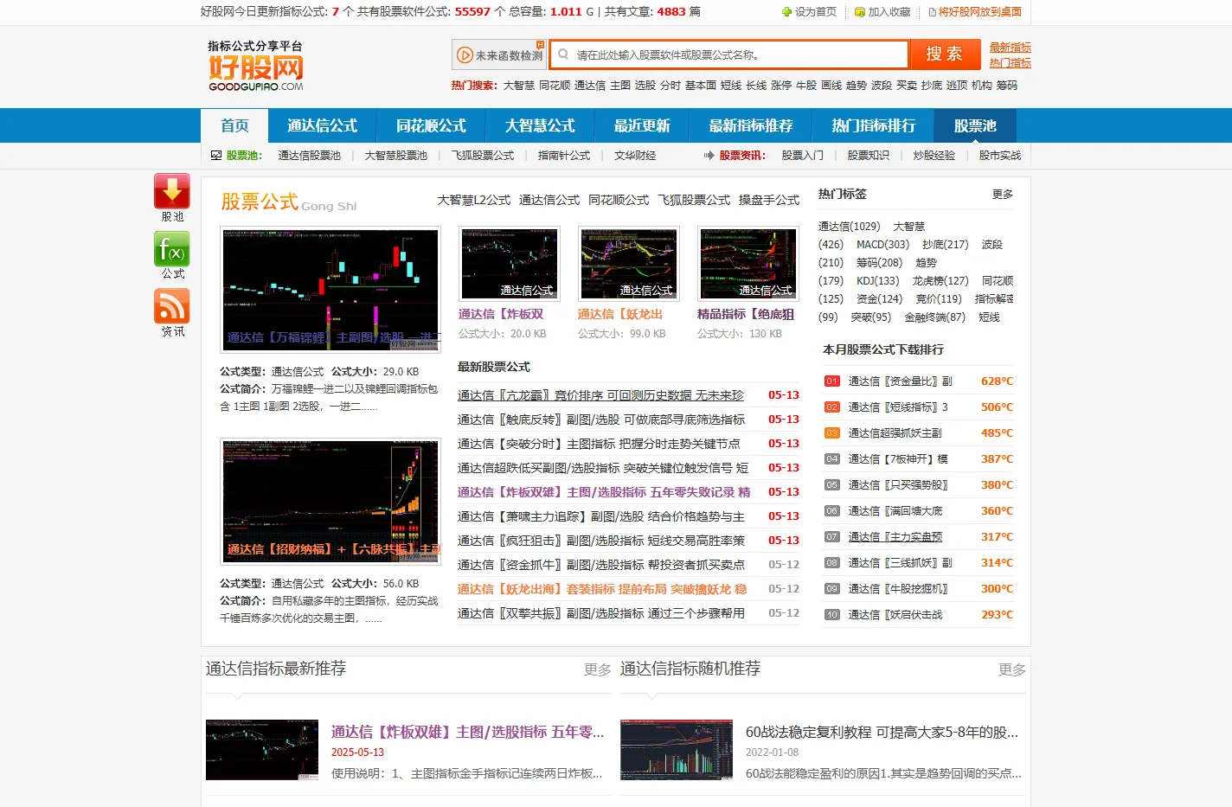This screenshot has height=807, width=1232.
Task: Click 热门指标 link beside search
Action: [1011, 63]
